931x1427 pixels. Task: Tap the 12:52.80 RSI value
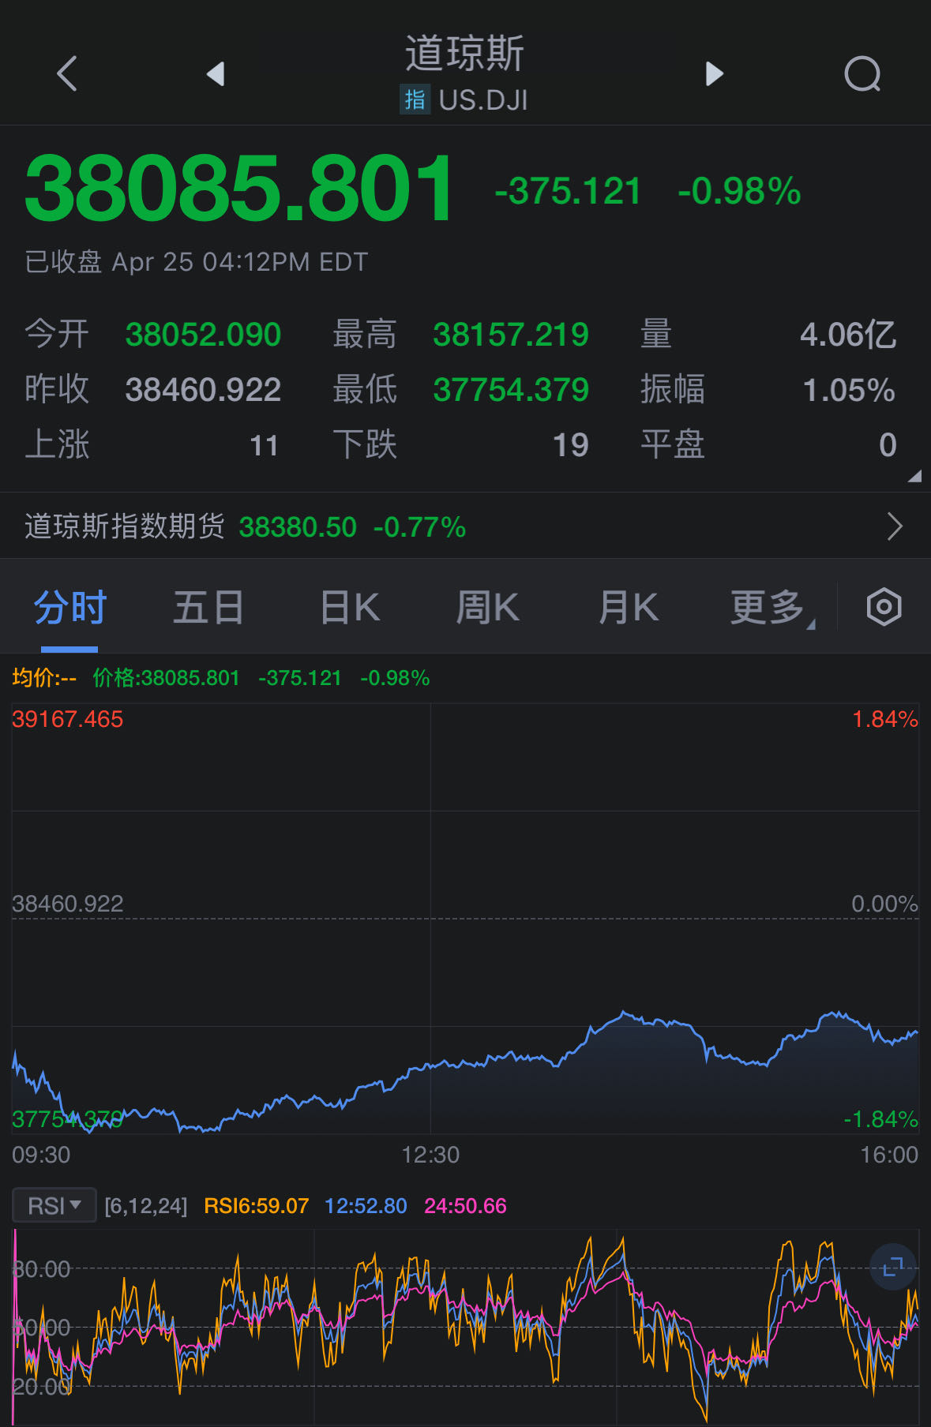coord(366,1206)
